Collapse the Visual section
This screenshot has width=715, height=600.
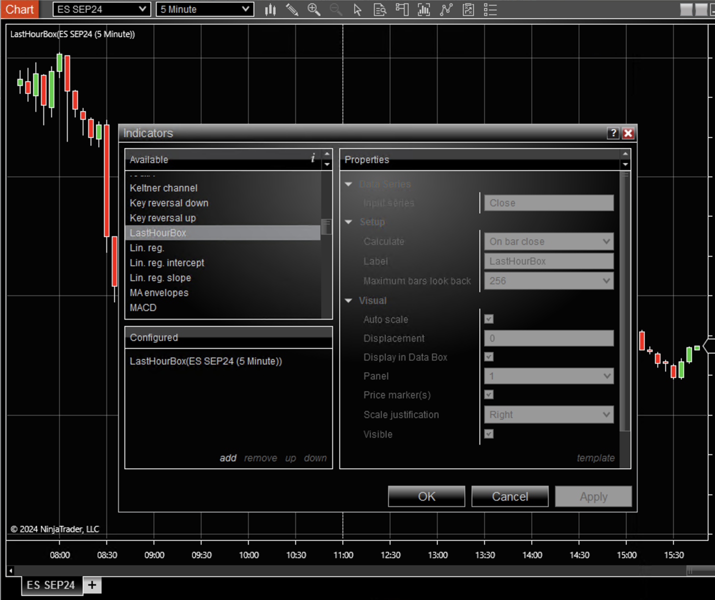348,300
